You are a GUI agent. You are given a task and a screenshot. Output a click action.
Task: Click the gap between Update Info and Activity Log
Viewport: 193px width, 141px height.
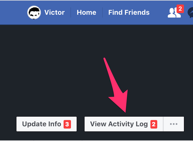click(x=81, y=124)
